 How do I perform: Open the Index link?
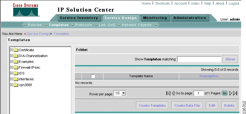[195, 3]
